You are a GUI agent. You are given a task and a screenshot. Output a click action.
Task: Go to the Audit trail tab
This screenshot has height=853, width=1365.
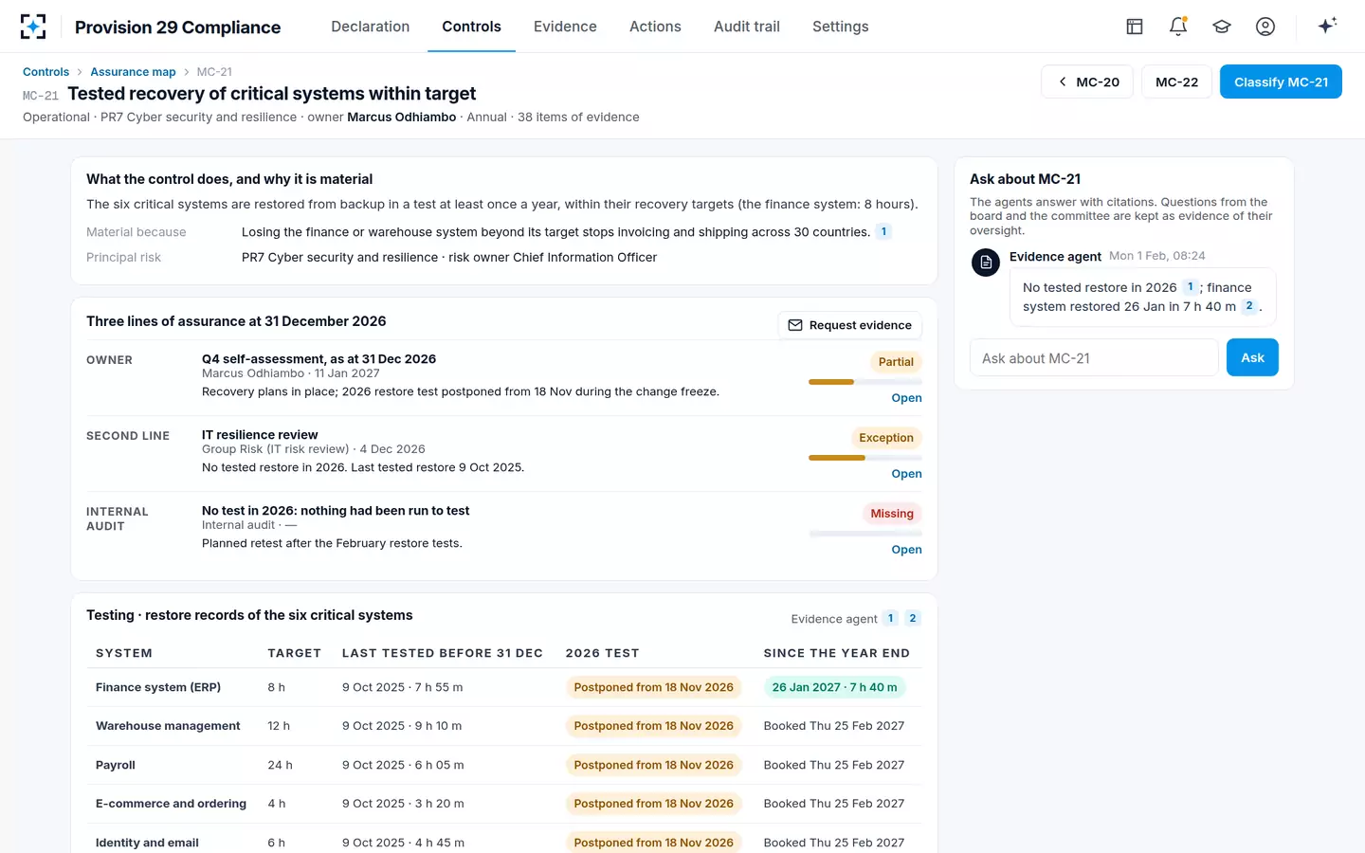747,27
